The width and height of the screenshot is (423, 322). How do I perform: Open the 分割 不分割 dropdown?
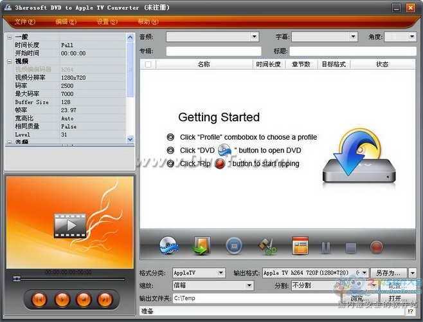tap(374, 285)
